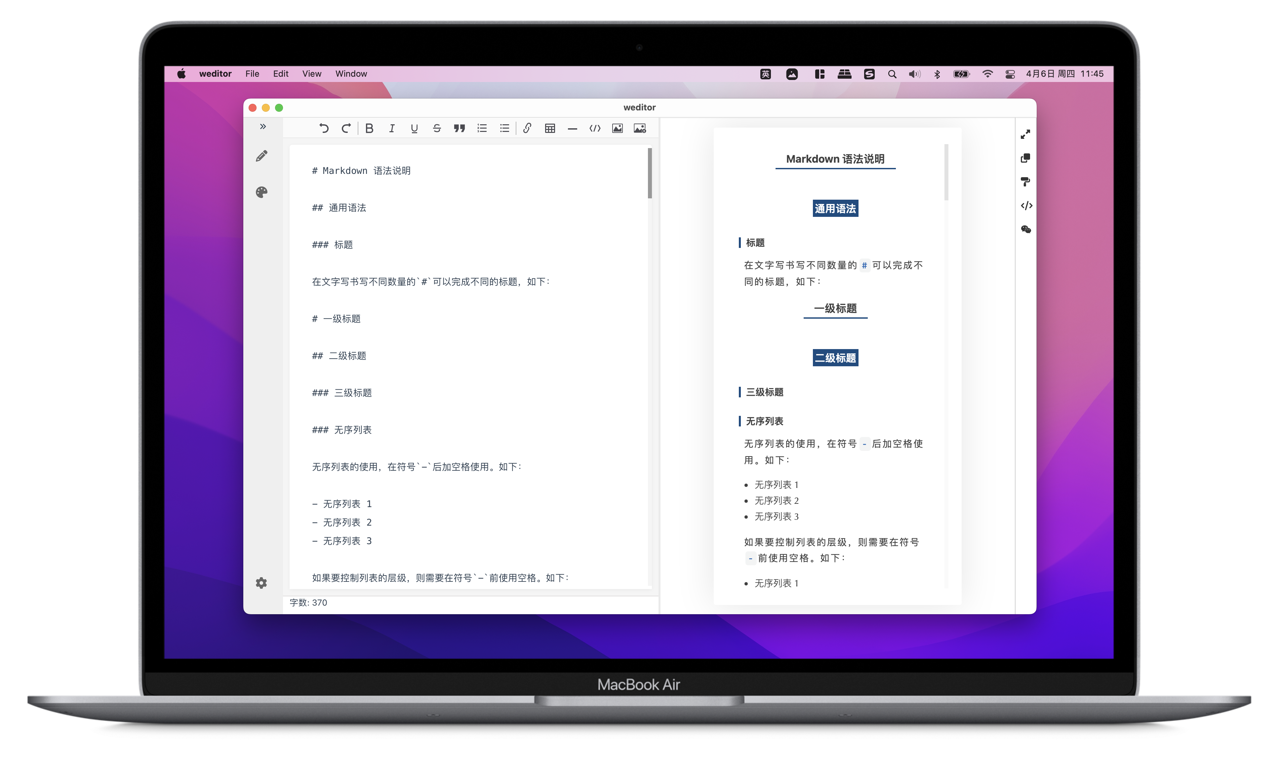Click the '### 标题' editor line
This screenshot has width=1280, height=759.
(x=333, y=245)
